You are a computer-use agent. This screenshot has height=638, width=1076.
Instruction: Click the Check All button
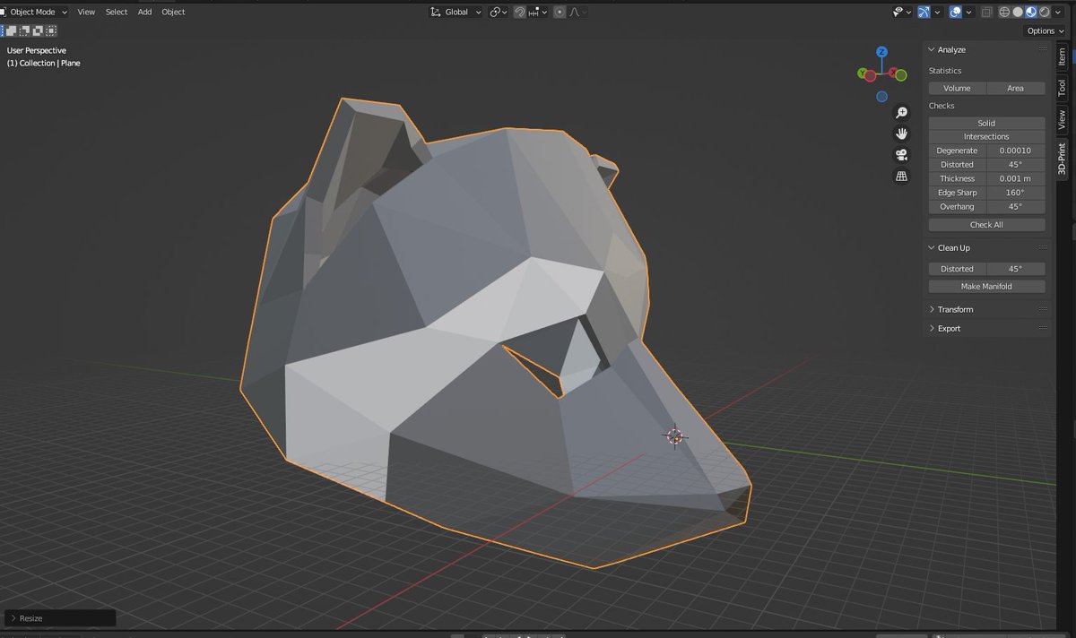coord(986,225)
